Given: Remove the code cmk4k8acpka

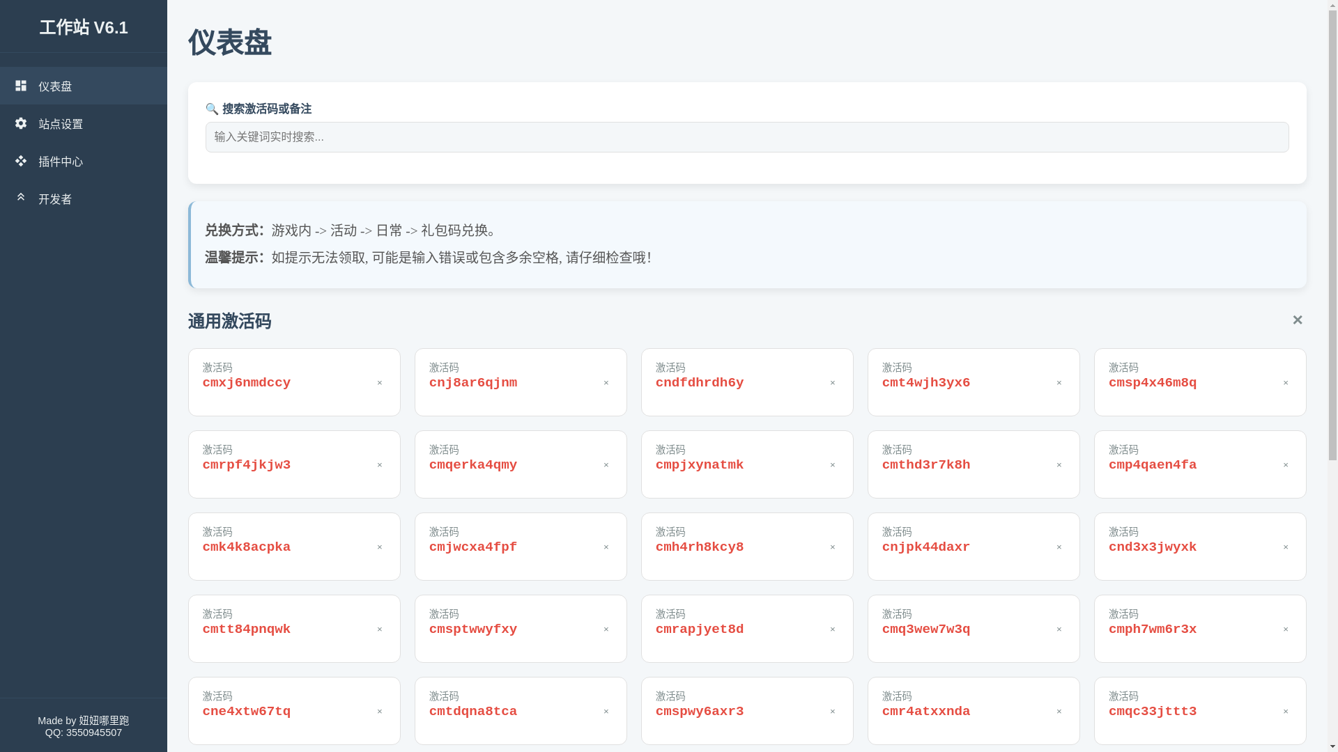Looking at the screenshot, I should (380, 547).
